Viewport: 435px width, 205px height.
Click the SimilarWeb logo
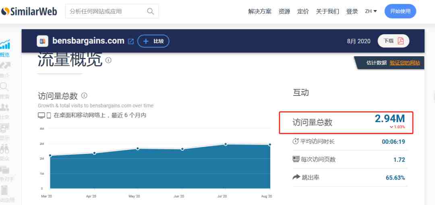tap(29, 11)
